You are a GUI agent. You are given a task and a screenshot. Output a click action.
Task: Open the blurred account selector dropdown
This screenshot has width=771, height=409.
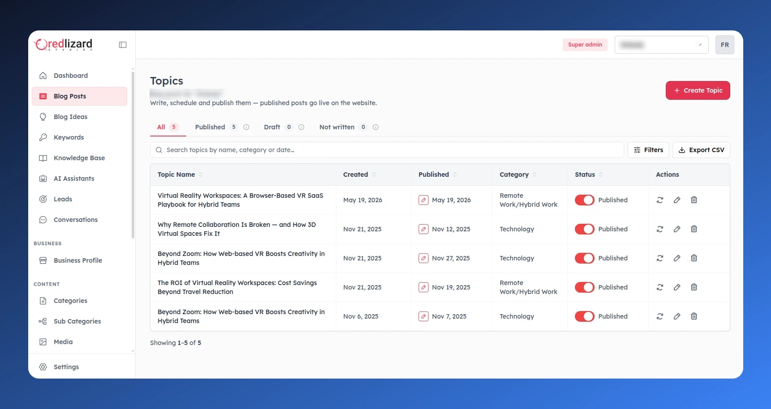coord(661,45)
